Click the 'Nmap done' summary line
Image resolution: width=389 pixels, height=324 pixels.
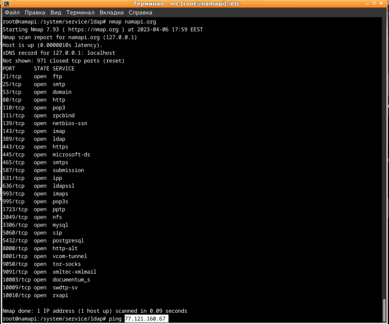tap(95, 311)
